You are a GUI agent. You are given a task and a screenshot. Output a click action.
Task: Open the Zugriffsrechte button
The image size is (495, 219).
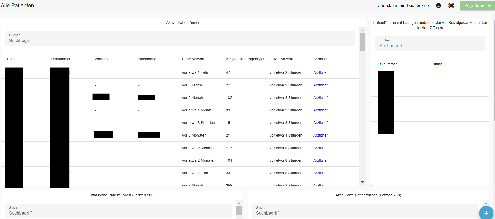[478, 5]
